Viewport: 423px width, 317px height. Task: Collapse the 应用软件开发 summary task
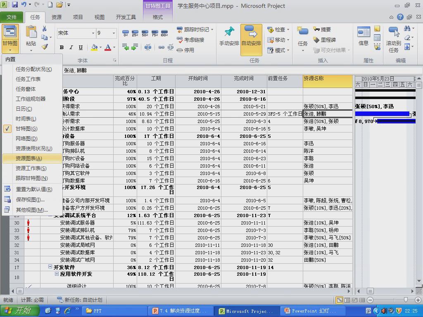tap(57, 274)
